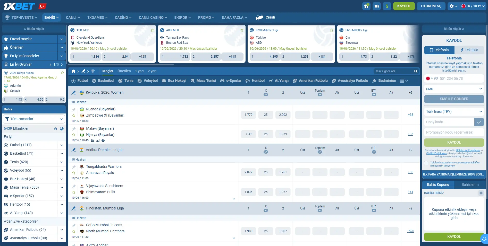Open the more sports list icon
The height and width of the screenshot is (246, 488).
(404, 81)
